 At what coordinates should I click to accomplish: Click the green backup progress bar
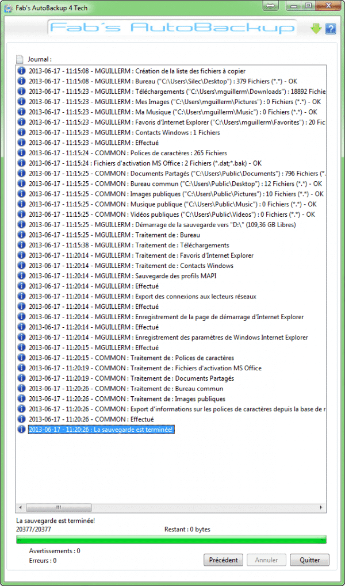171,539
